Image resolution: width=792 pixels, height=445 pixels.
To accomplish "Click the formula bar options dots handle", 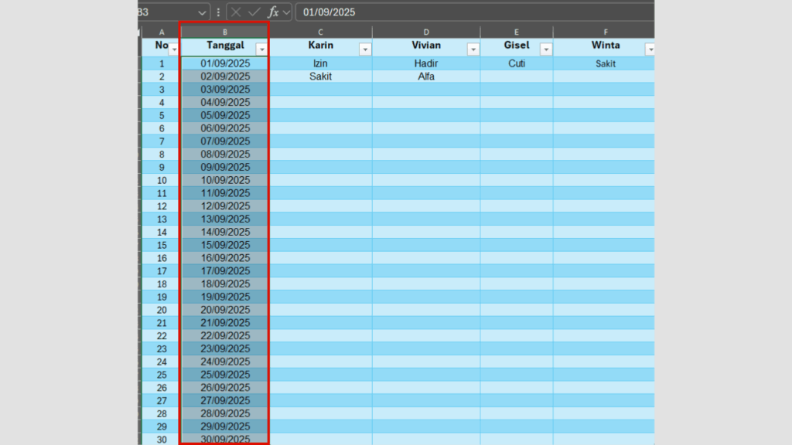I will tap(218, 12).
